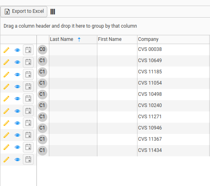Select the company cell CVS 11271
The width and height of the screenshot is (210, 186).
173,117
